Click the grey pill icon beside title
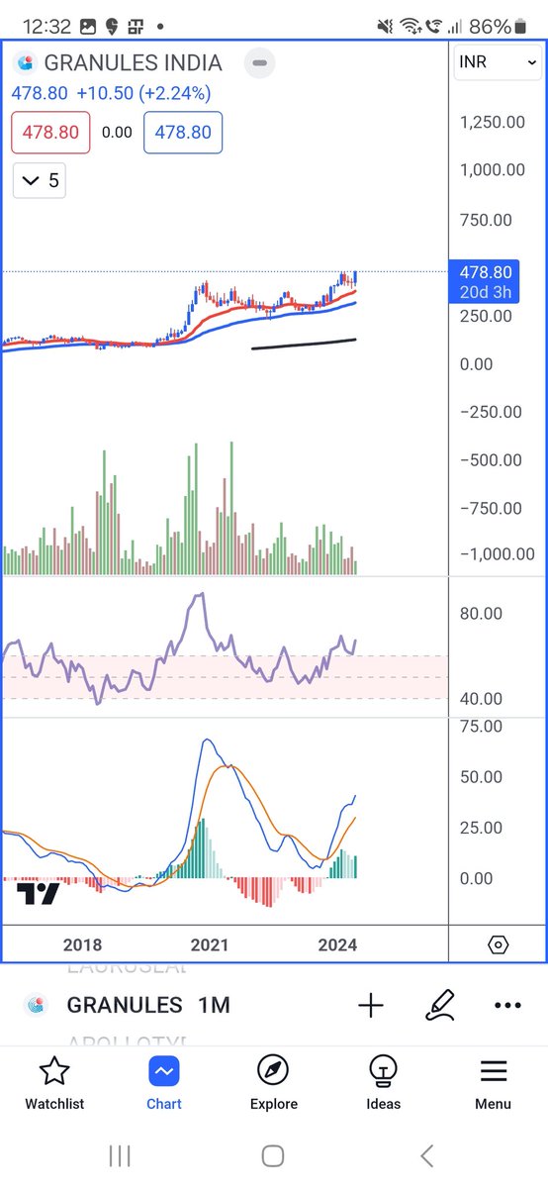 pyautogui.click(x=258, y=62)
